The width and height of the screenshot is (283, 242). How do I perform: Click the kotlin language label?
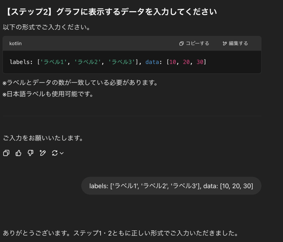15,43
